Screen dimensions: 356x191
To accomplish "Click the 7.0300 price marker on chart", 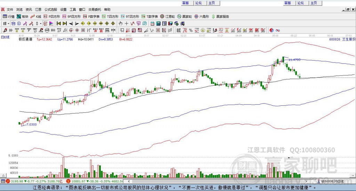I will 31,124.
